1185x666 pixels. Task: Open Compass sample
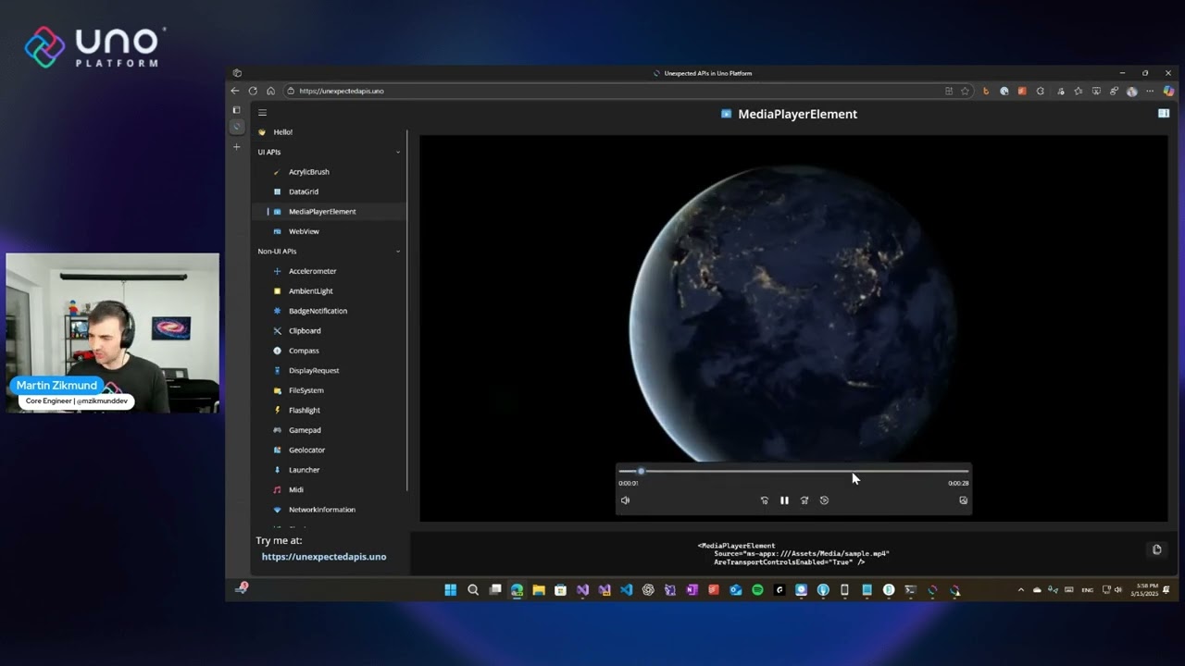click(331, 351)
